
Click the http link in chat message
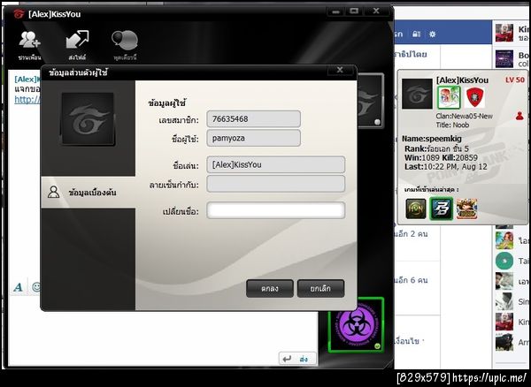click(x=27, y=99)
